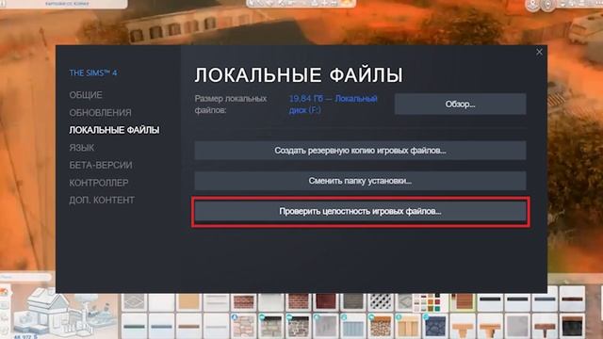Open ДОП. КОНТЕНТ in the sidebar
603x339 pixels.
tap(102, 201)
